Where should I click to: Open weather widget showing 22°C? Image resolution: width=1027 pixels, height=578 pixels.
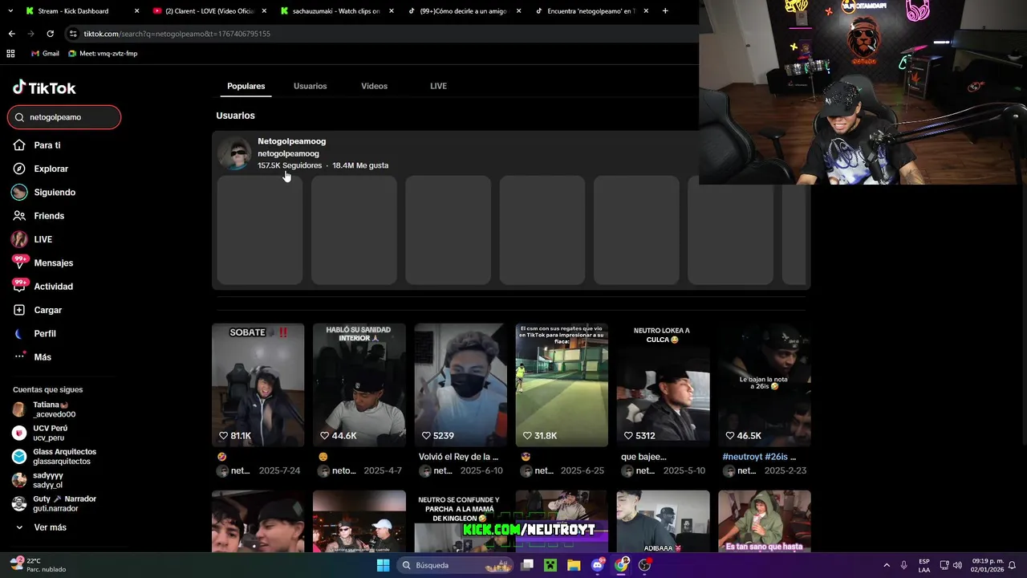pos(38,565)
